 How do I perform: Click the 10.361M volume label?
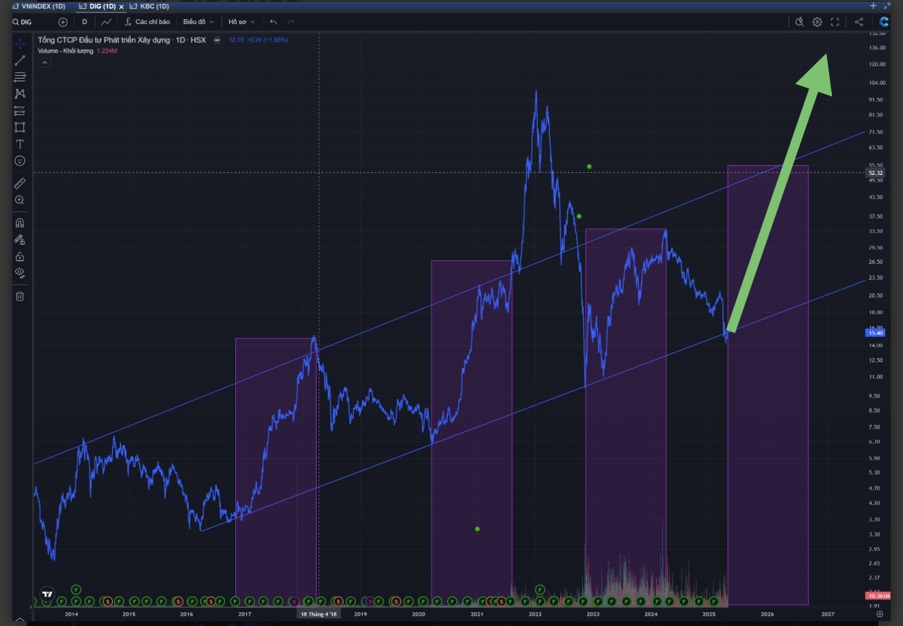[879, 596]
